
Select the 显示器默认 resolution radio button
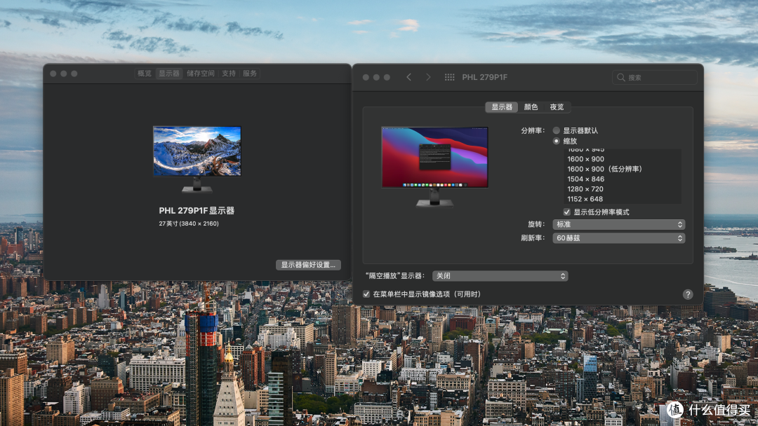556,130
